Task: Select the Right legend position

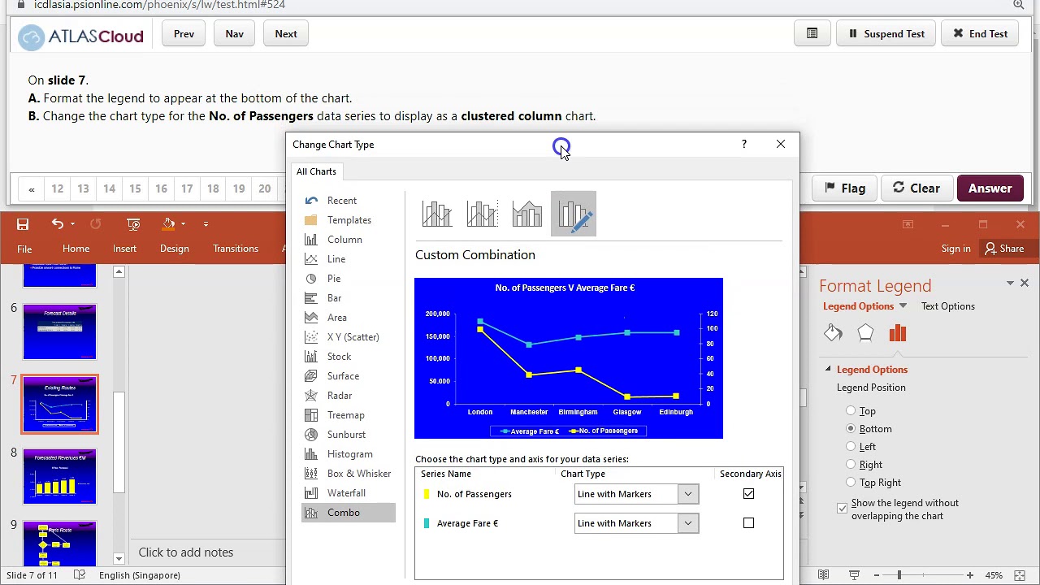Action: 851,465
